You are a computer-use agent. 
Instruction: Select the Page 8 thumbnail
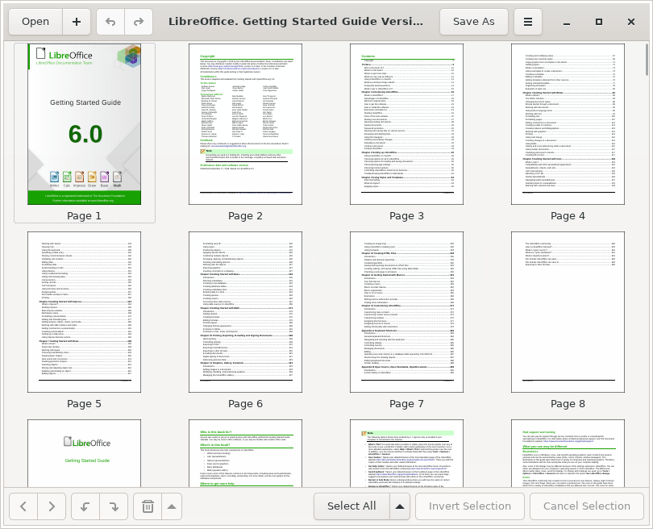coord(568,312)
